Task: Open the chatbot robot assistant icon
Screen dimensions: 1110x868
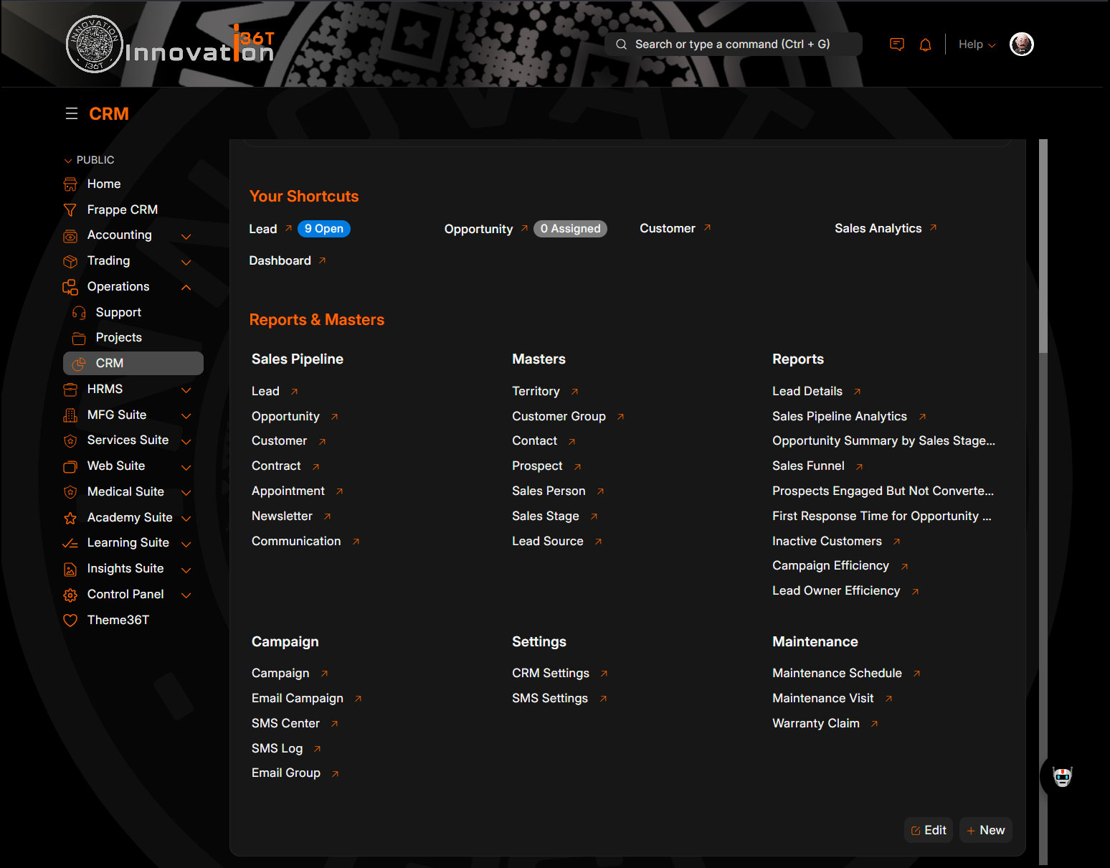Action: (x=1062, y=776)
